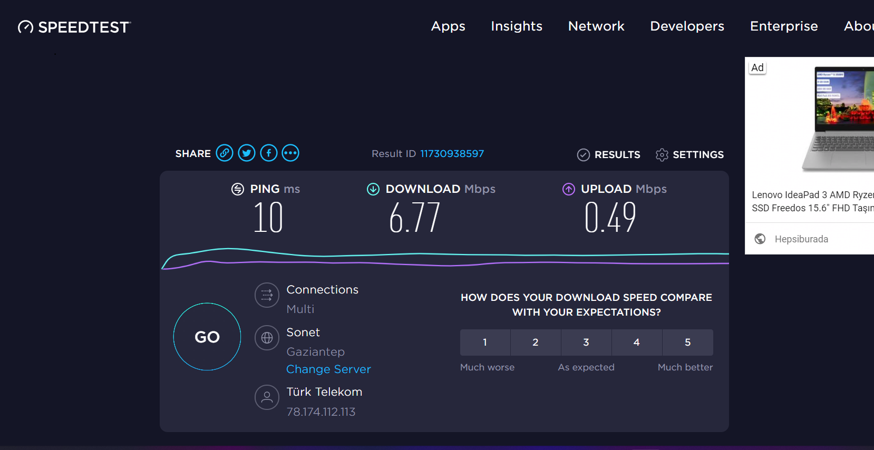This screenshot has width=874, height=450.
Task: Click the Hepsiburada globe icon in ad
Action: click(760, 239)
